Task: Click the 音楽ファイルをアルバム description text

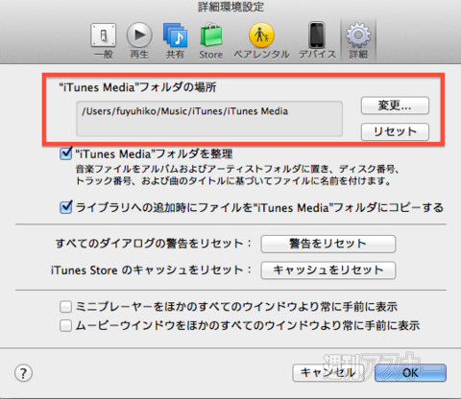Action: pyautogui.click(x=237, y=176)
